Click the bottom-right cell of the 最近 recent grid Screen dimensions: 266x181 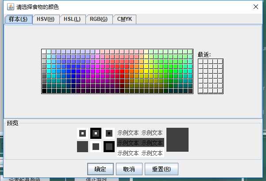pyautogui.click(x=220, y=91)
